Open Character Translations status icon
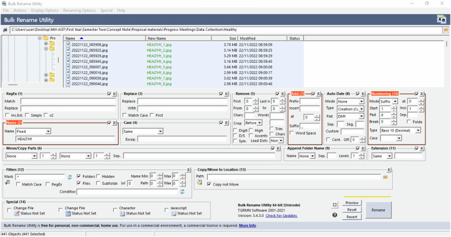Image resolution: width=451 pixels, height=237 pixels. [x=122, y=213]
